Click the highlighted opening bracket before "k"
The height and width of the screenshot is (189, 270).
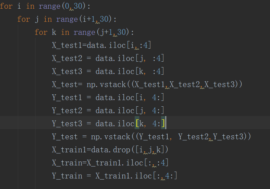click(x=137, y=124)
